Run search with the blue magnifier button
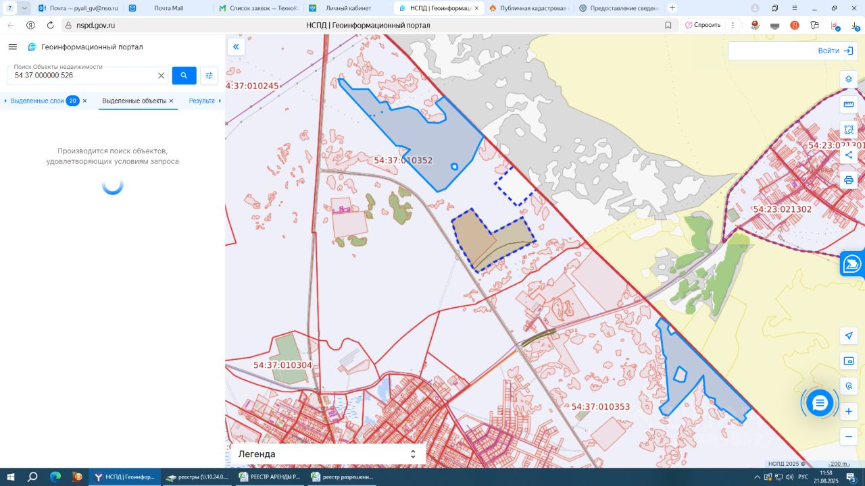This screenshot has width=865, height=486. point(184,76)
